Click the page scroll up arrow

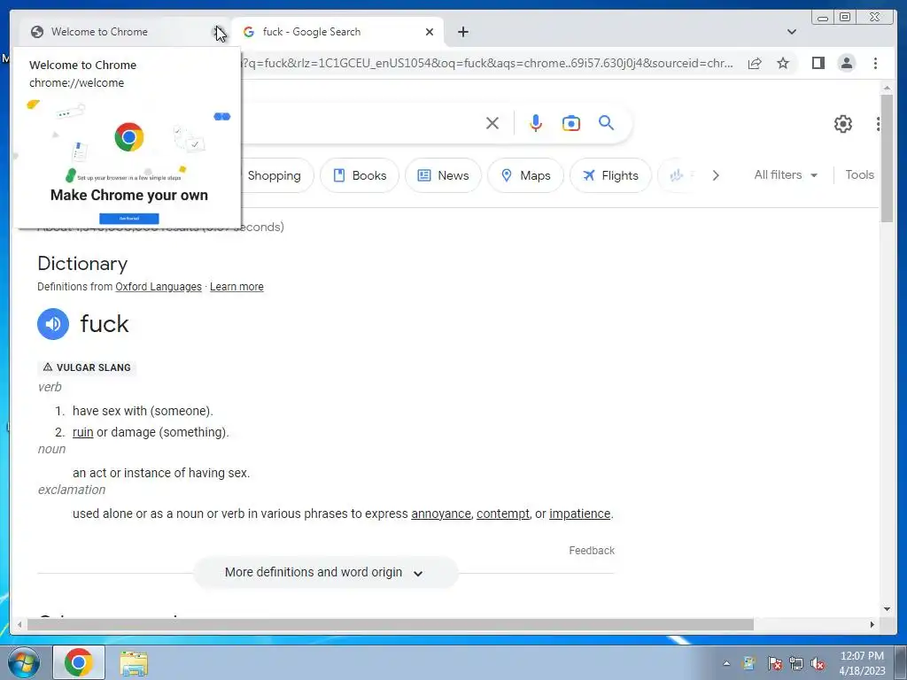tap(887, 88)
